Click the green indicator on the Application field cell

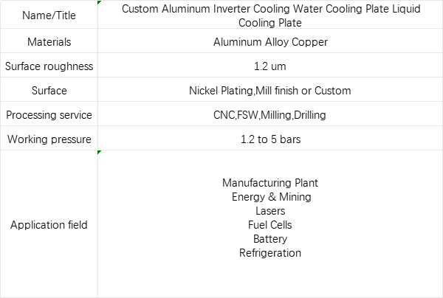(x=99, y=152)
